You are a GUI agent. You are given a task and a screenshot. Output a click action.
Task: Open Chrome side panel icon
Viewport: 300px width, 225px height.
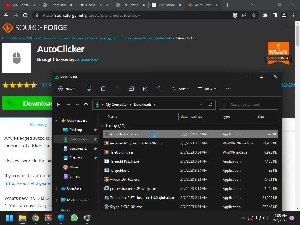click(x=275, y=15)
